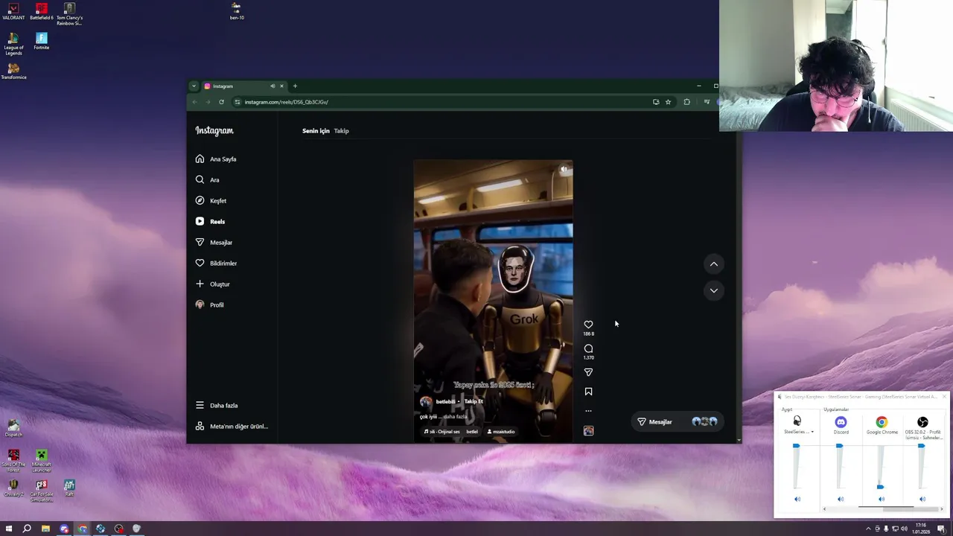Open betlebili profile name
Screen dimensions: 953x536
(x=445, y=401)
